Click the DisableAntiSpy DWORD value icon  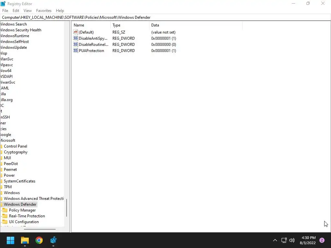point(76,38)
